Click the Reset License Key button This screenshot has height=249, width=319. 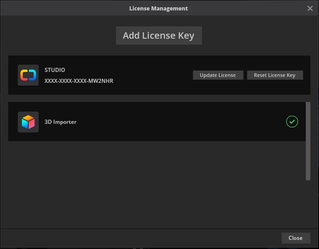pos(274,75)
